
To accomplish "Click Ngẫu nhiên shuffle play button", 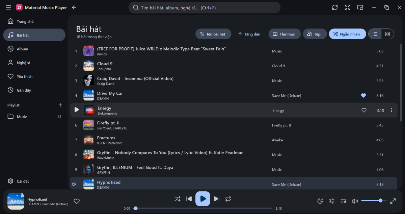I will coord(347,34).
